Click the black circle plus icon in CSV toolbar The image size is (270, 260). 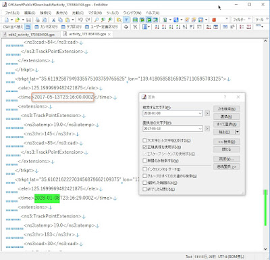coord(126,27)
